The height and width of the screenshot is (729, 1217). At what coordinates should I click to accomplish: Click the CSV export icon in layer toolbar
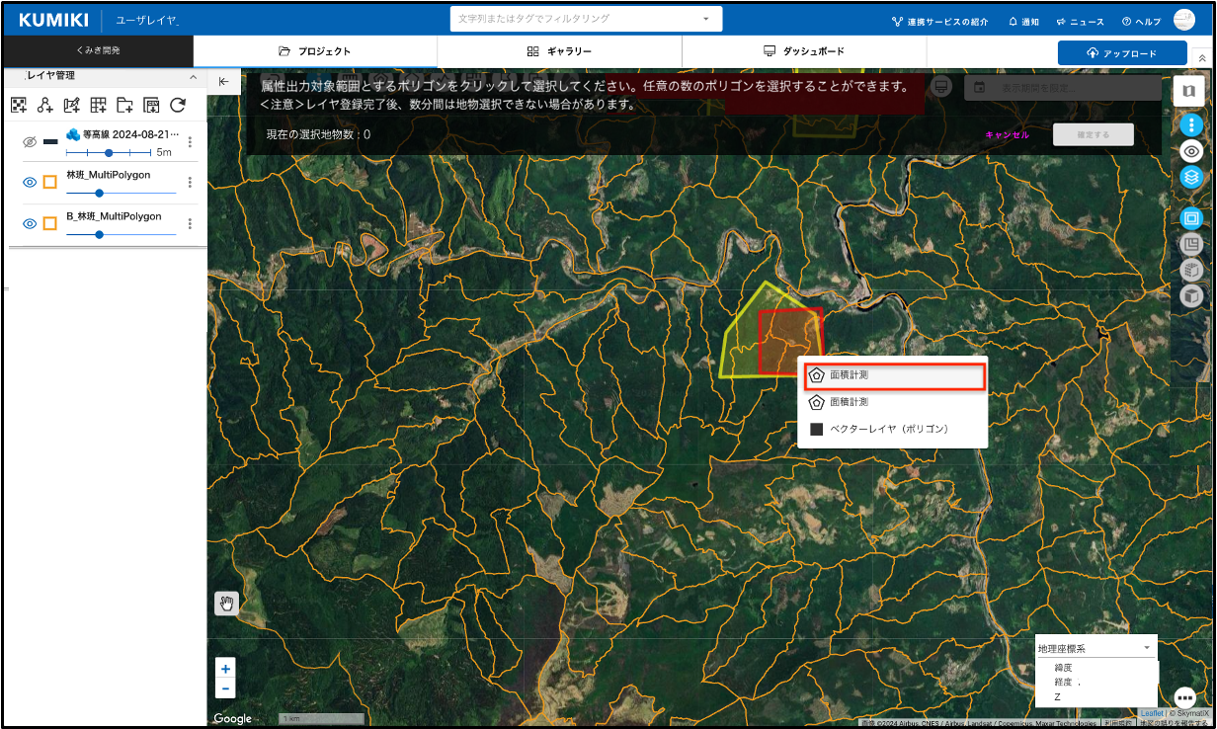pyautogui.click(x=151, y=105)
